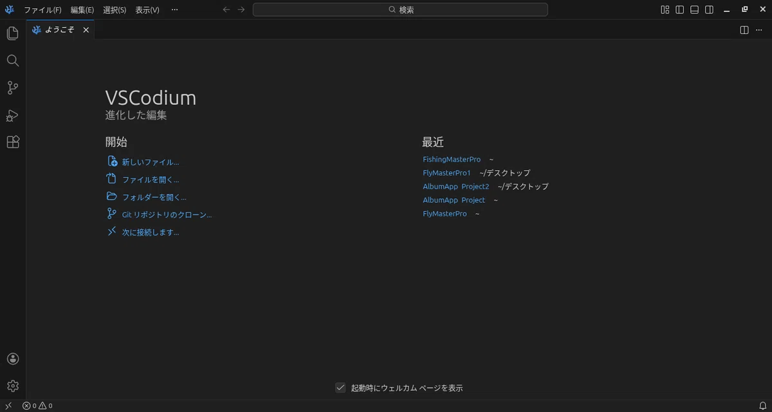The height and width of the screenshot is (412, 772).
Task: Click the folder icon beside フォルダーを開く
Action: (x=112, y=196)
